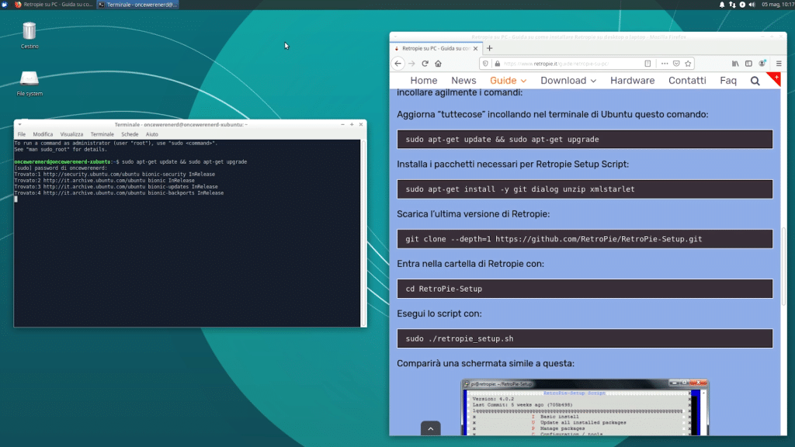
Task: Open the Xfce applications menu icon
Action: [x=5, y=5]
